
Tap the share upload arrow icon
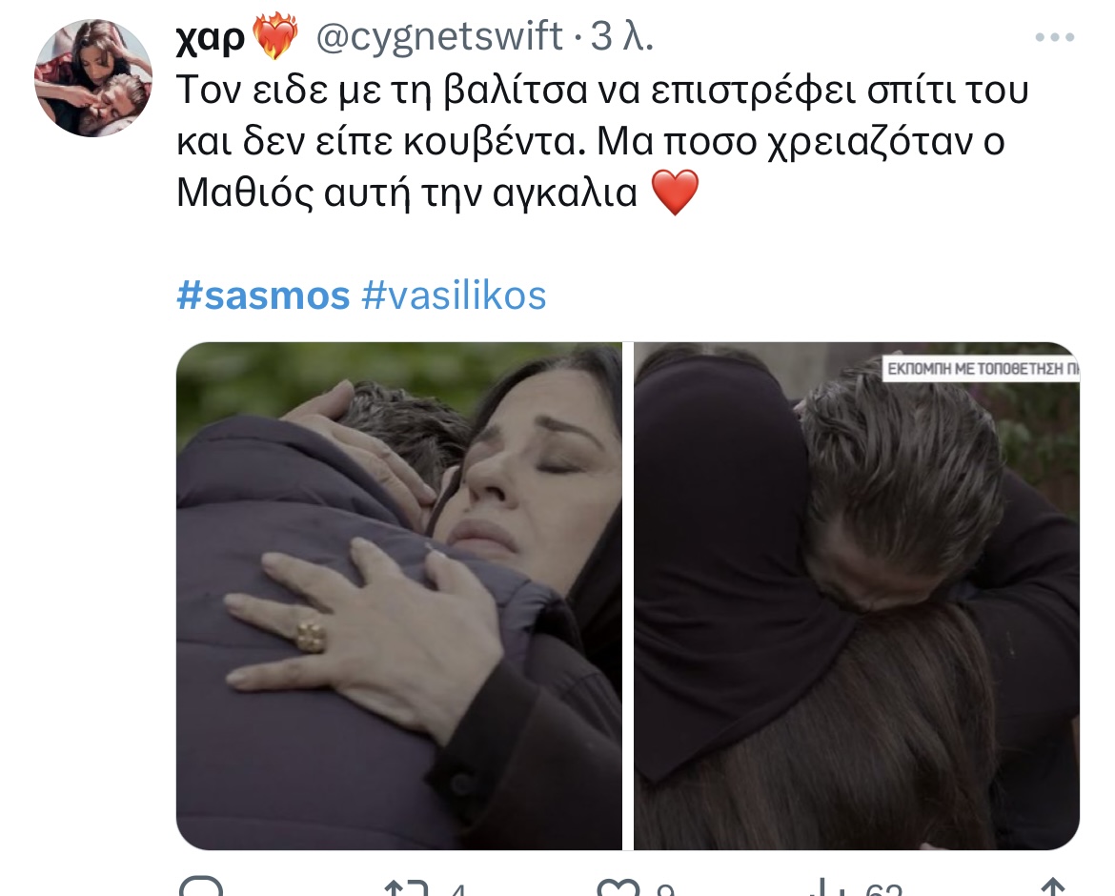point(1052,887)
